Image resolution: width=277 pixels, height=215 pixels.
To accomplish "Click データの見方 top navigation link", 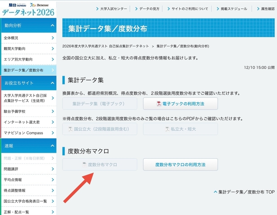I will tap(148, 9).
